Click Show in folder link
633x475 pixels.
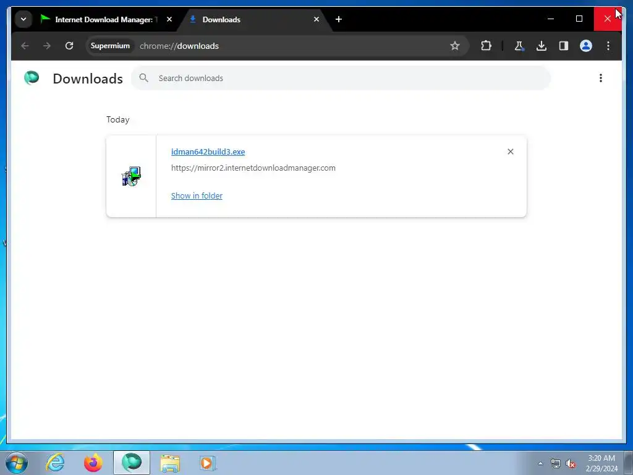point(197,196)
